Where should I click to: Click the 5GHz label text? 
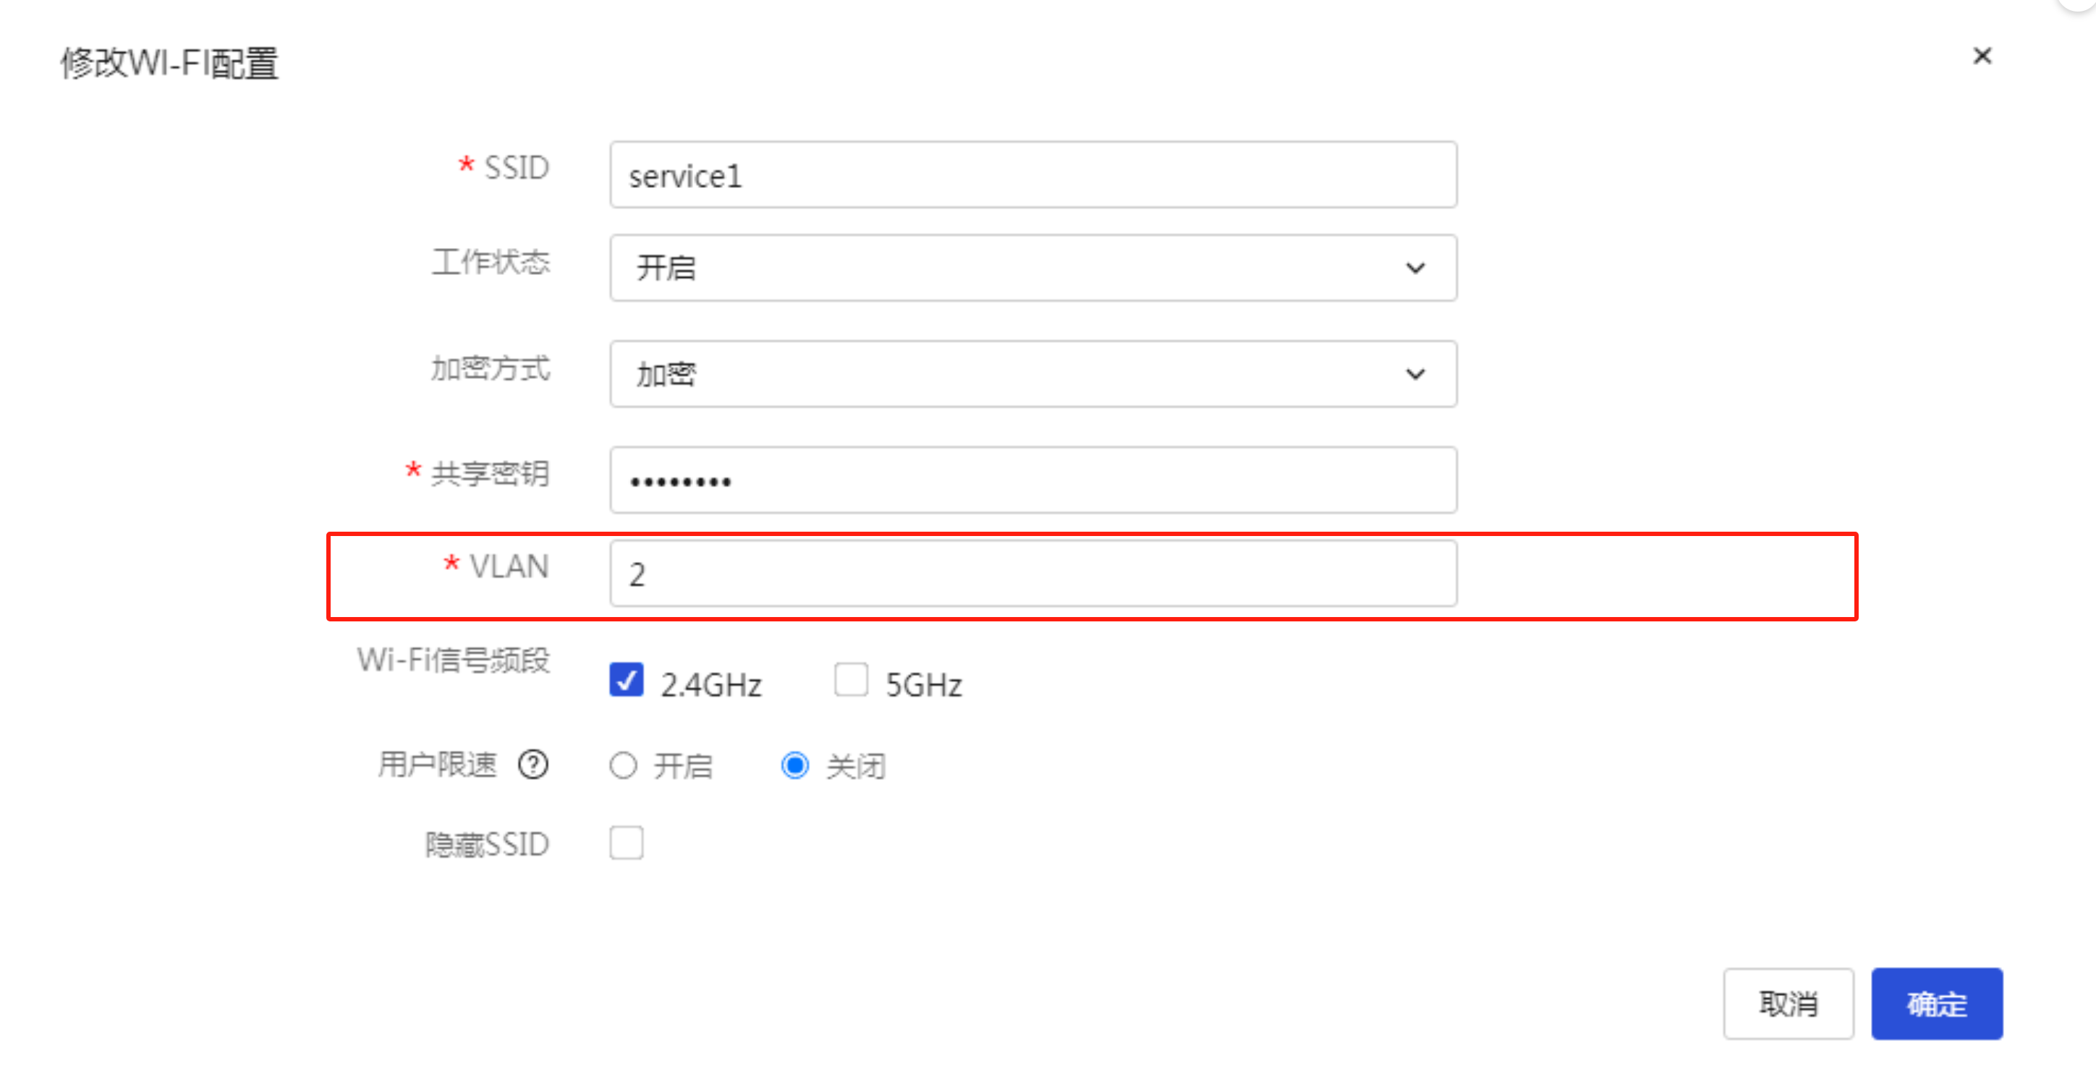[923, 685]
